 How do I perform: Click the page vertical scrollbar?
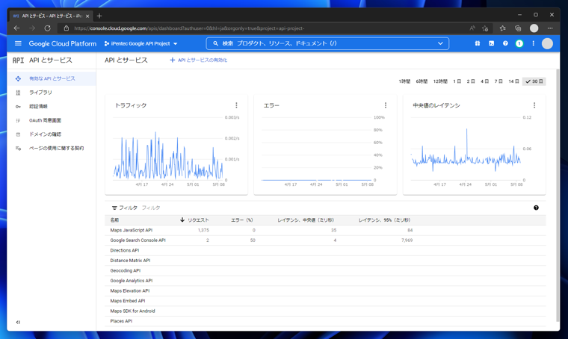[x=558, y=196]
